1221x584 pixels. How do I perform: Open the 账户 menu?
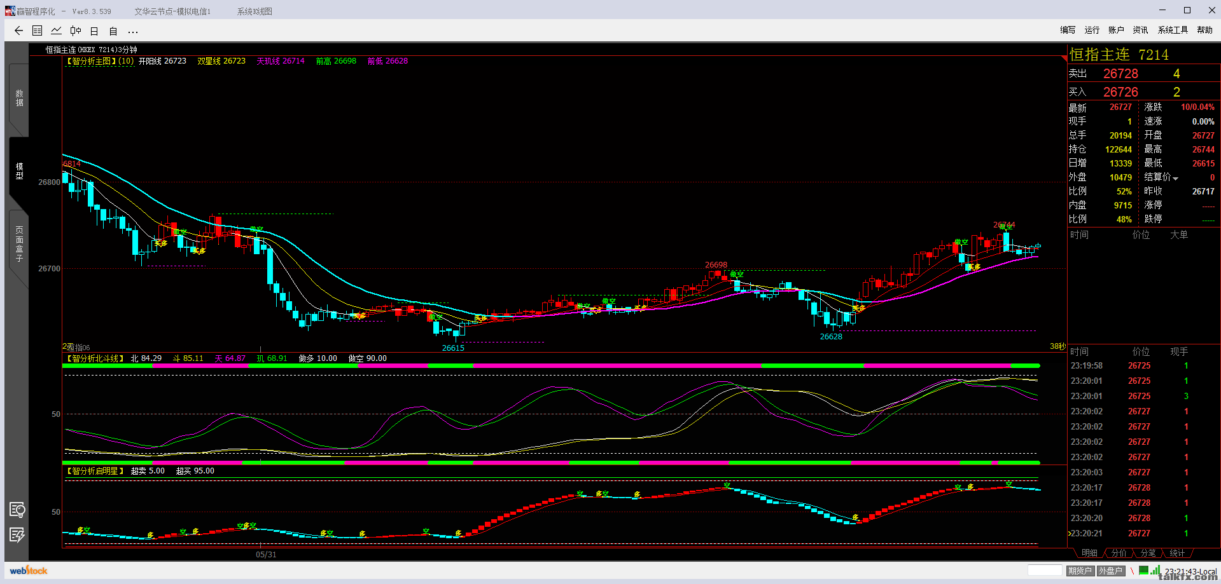[1116, 30]
